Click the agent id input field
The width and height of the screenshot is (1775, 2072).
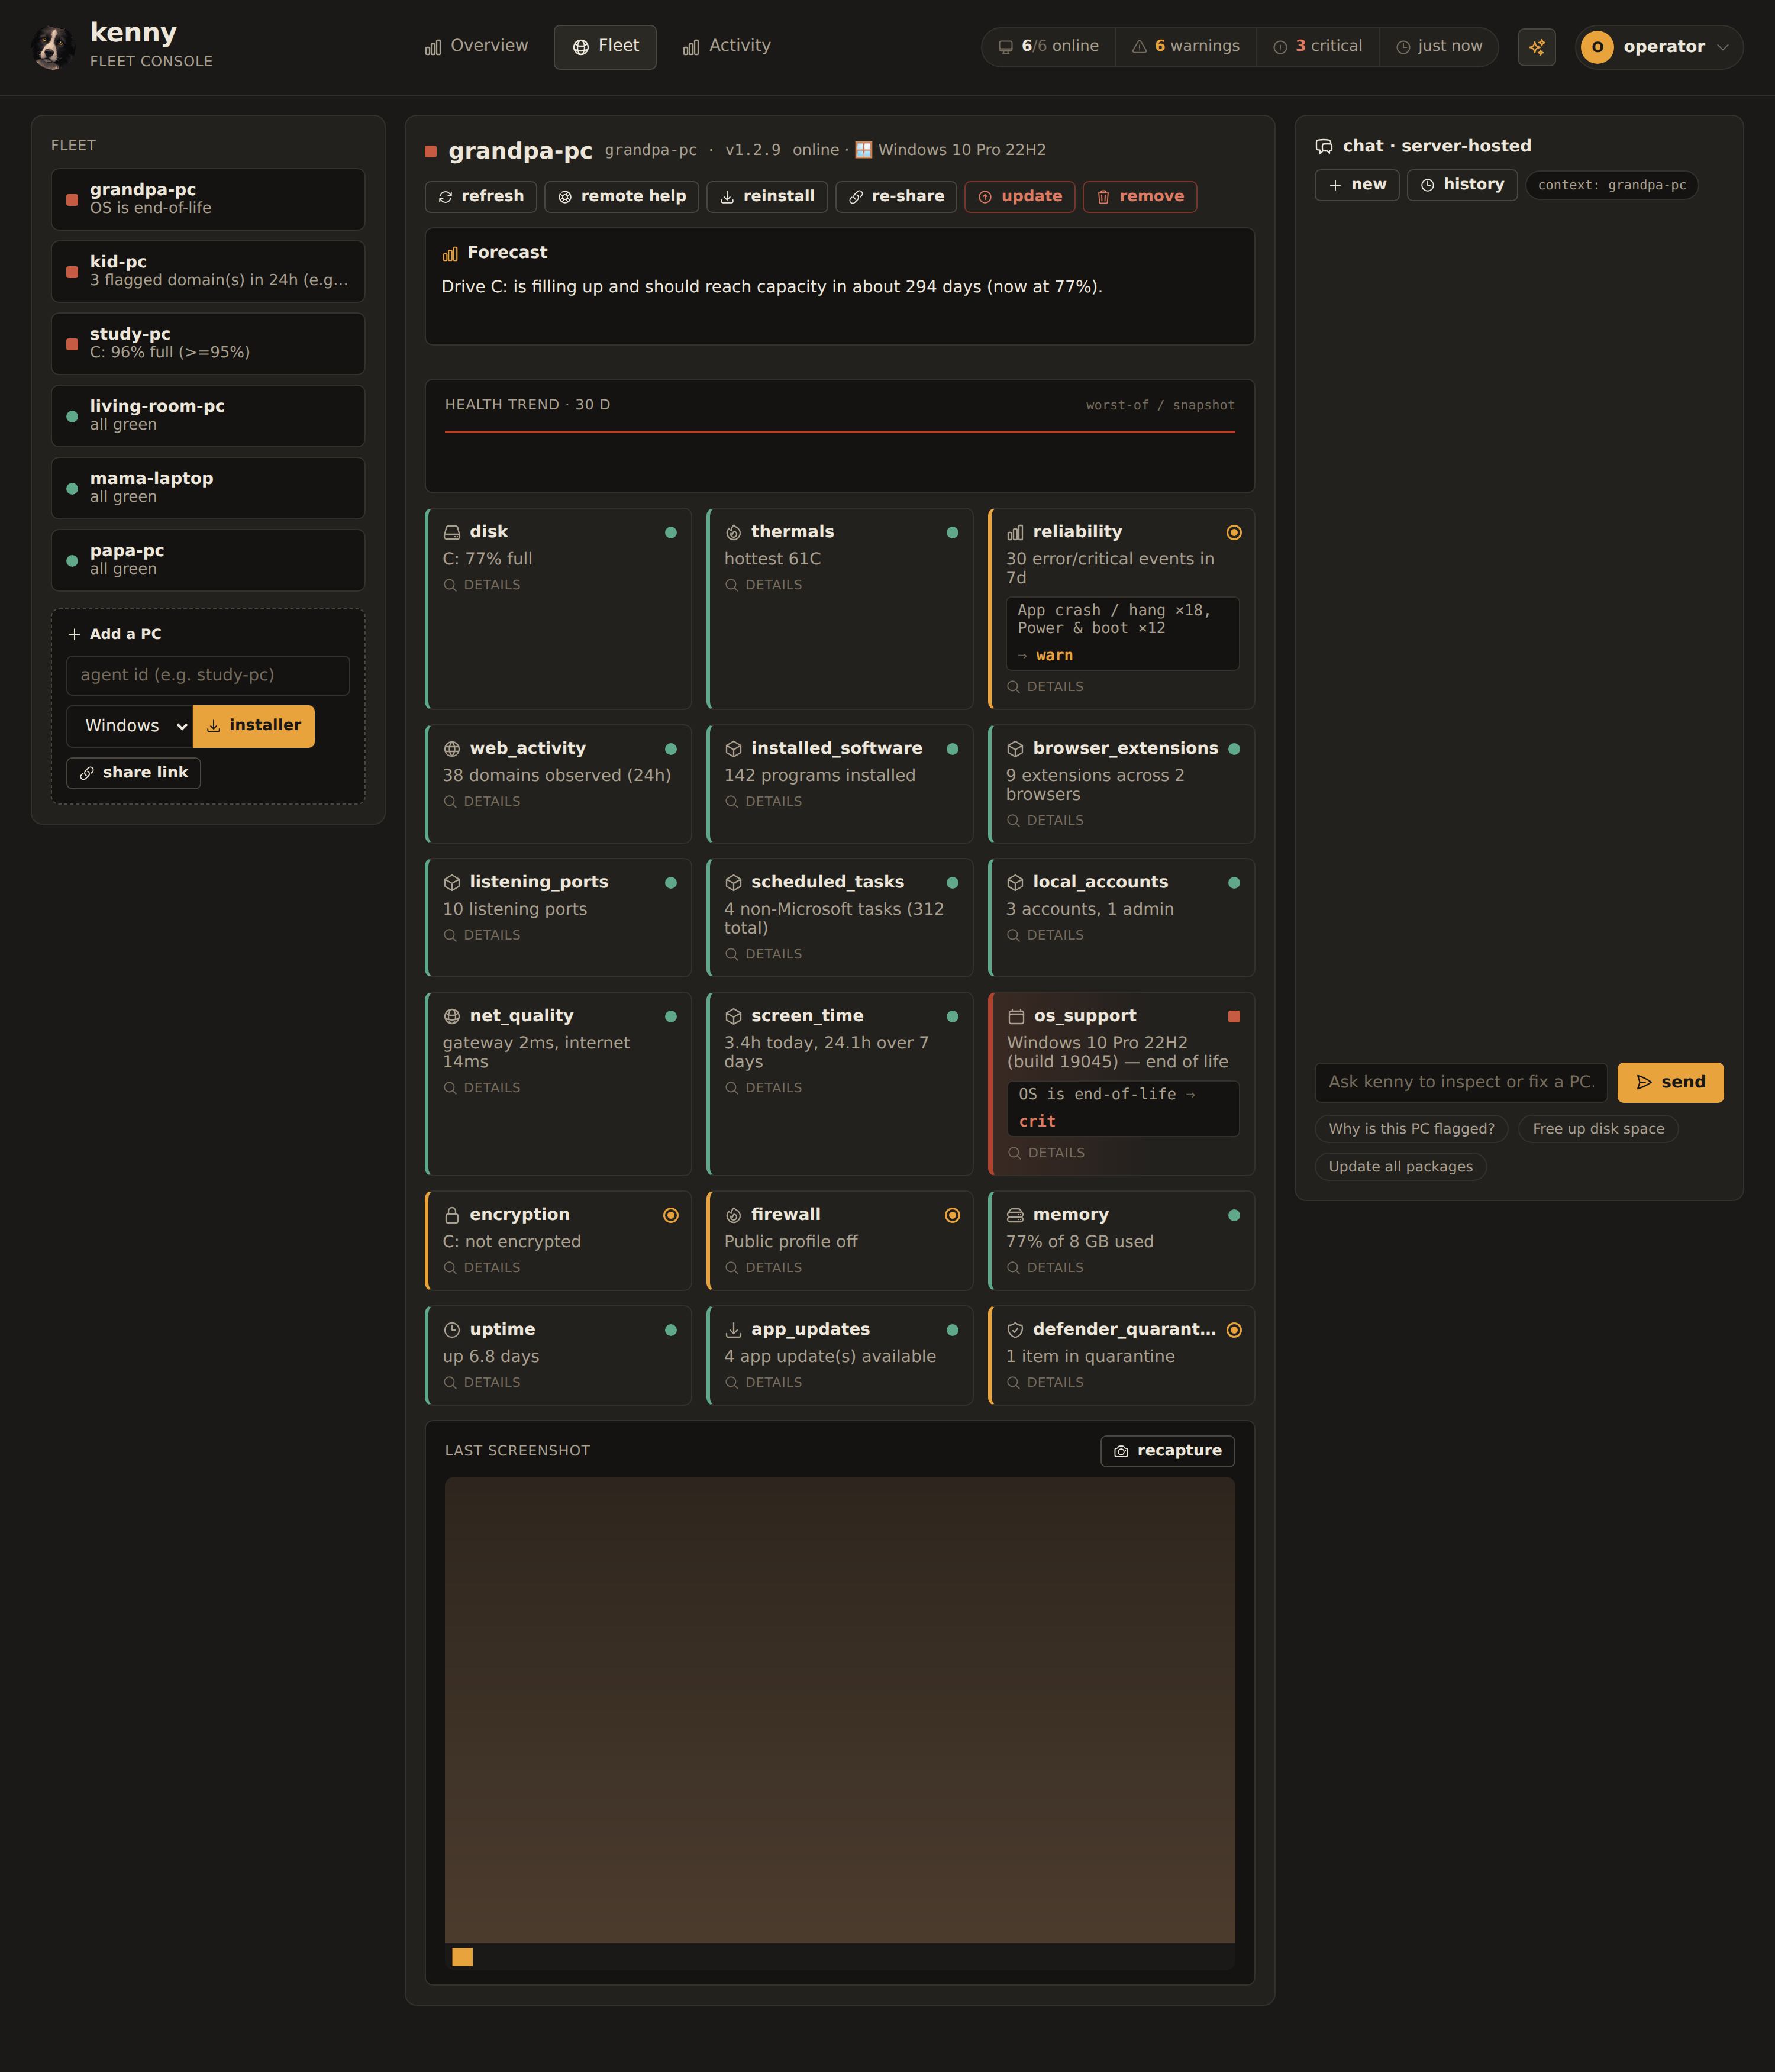pyautogui.click(x=208, y=675)
